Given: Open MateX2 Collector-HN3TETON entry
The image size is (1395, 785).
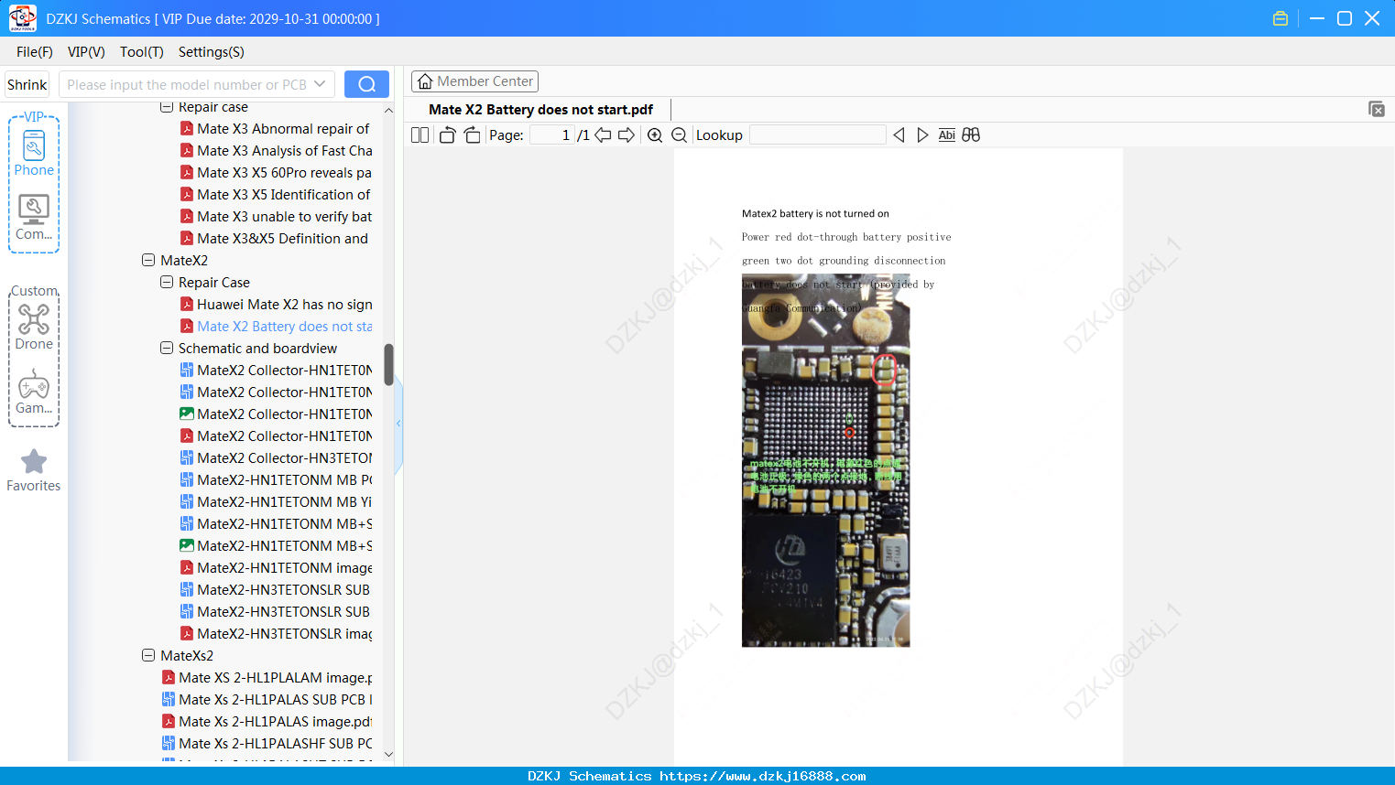Looking at the screenshot, I should 276,458.
